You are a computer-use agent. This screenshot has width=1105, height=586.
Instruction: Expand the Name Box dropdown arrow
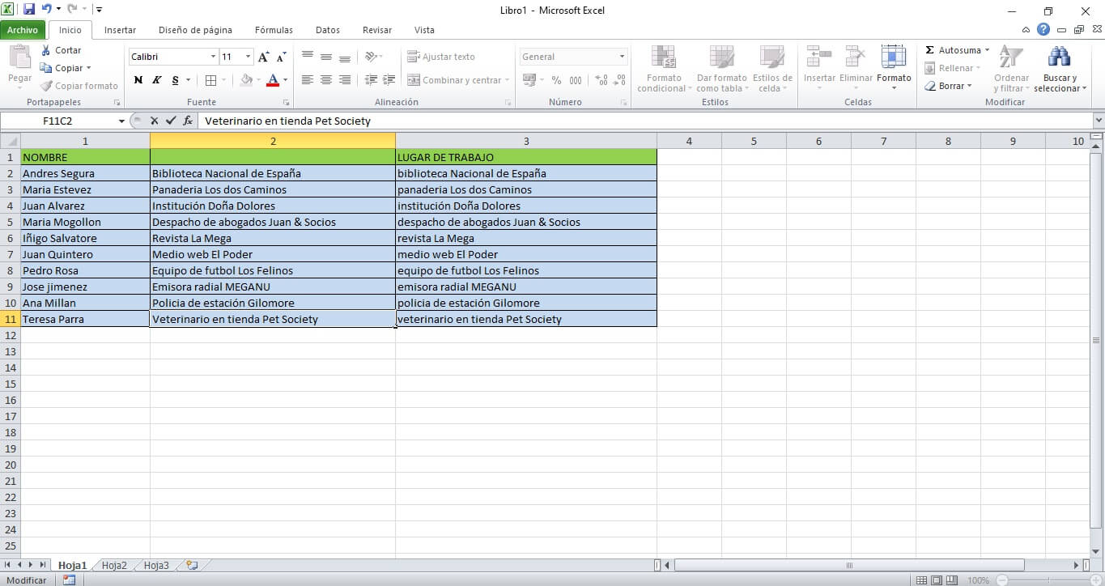tap(122, 121)
